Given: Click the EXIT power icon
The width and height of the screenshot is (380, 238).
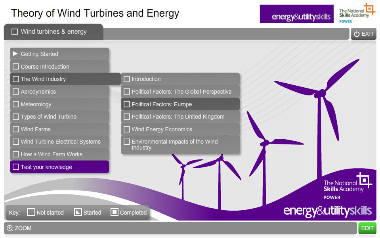Looking at the screenshot, I should tap(357, 34).
